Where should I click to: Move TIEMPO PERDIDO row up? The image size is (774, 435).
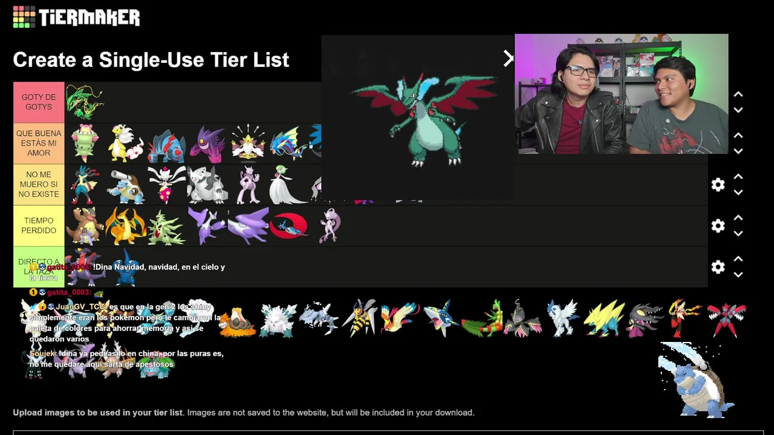pos(738,218)
